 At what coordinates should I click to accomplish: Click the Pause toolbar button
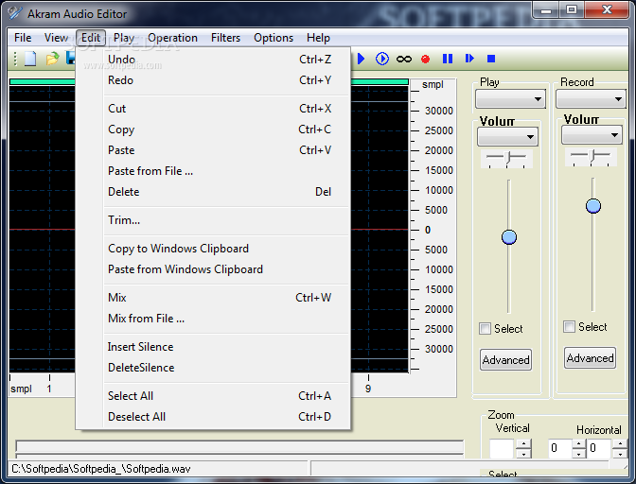[x=448, y=59]
